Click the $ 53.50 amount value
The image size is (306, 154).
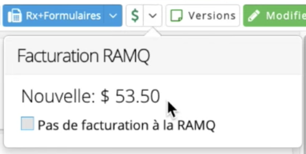click(x=130, y=96)
